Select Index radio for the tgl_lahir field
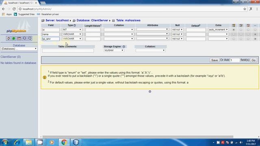Screen dimensions: 260x146 click(x=241, y=39)
